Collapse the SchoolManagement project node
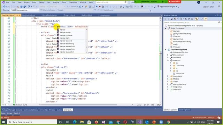 (x=166, y=50)
